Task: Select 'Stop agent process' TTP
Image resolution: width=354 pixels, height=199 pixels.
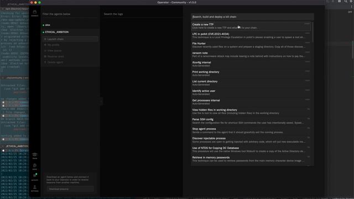Action: 251,130
